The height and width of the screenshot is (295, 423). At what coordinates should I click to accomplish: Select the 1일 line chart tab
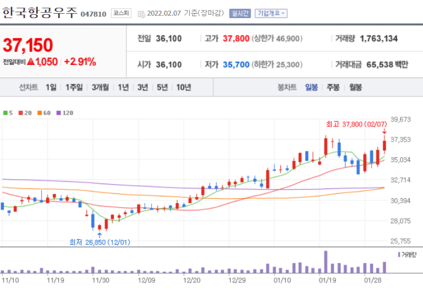pos(51,87)
